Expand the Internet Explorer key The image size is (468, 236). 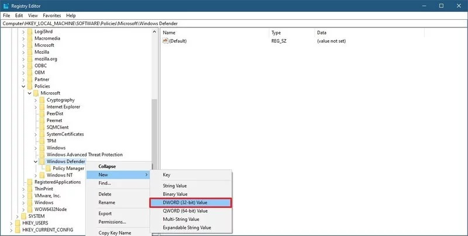click(36, 107)
